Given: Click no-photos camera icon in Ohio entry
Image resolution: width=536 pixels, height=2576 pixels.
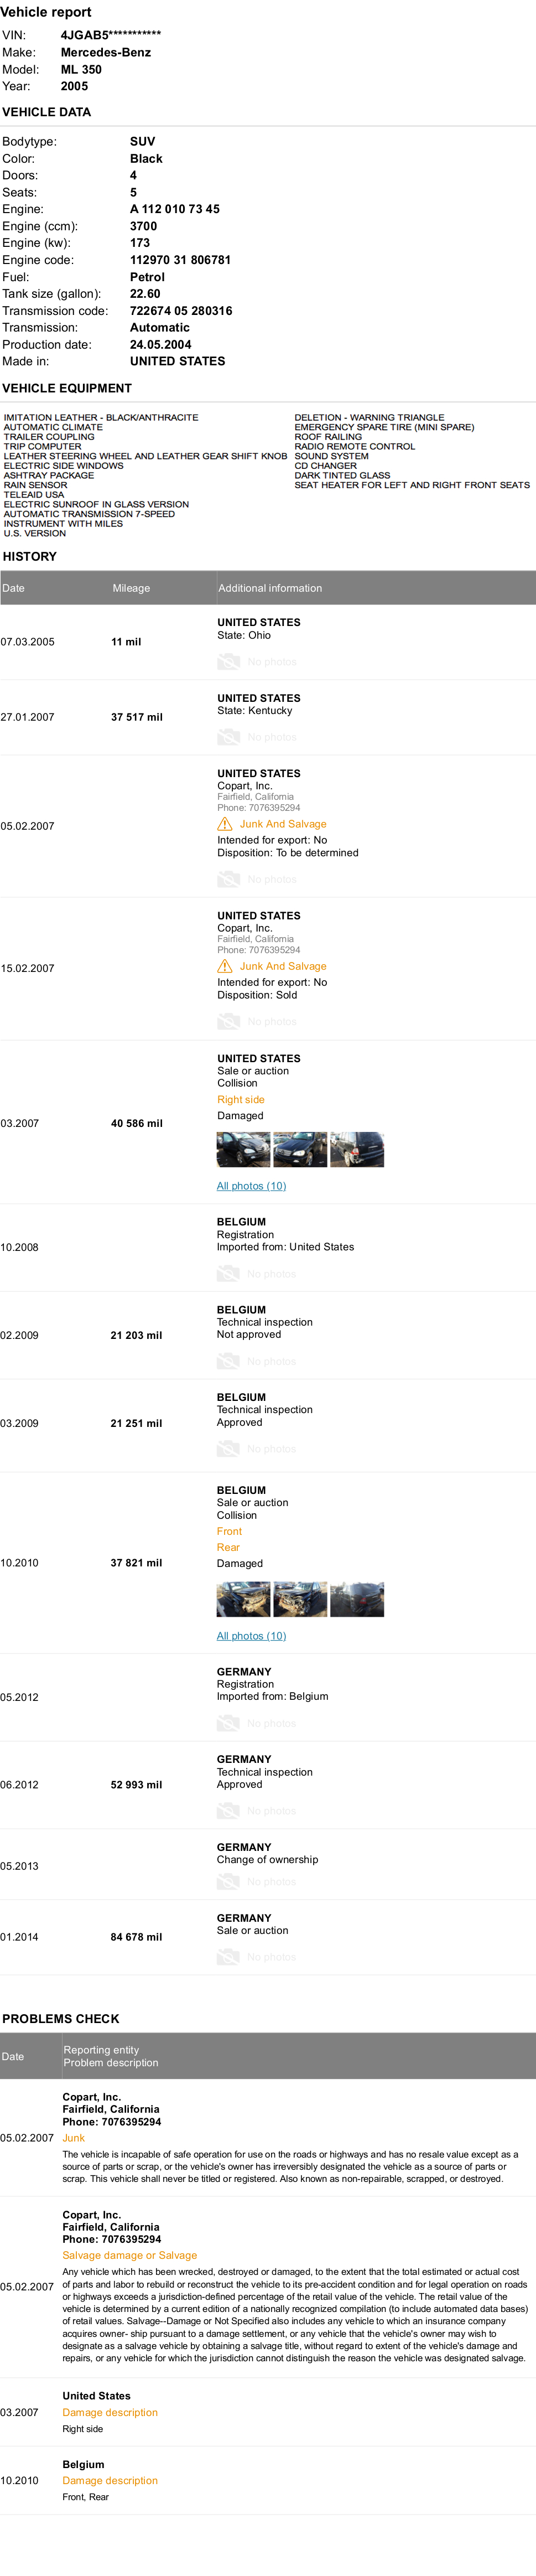Looking at the screenshot, I should point(229,662).
